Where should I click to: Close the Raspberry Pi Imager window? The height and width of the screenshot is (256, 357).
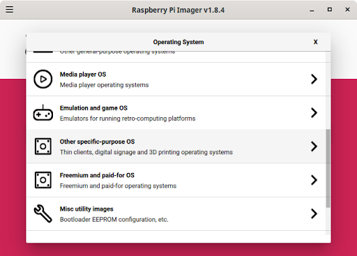tap(347, 10)
